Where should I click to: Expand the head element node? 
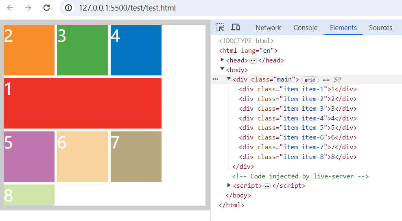point(222,60)
